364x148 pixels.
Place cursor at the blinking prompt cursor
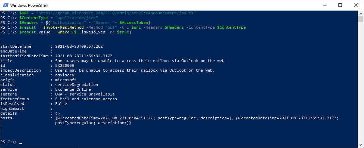tap(21, 143)
